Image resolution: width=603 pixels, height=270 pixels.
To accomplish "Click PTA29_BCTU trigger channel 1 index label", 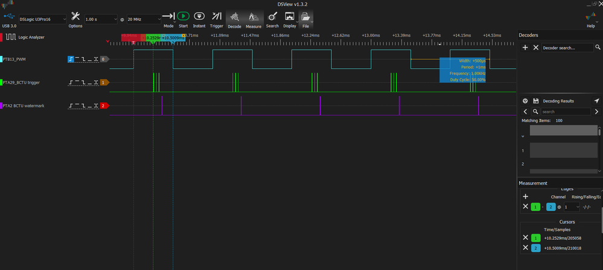I will click(104, 82).
